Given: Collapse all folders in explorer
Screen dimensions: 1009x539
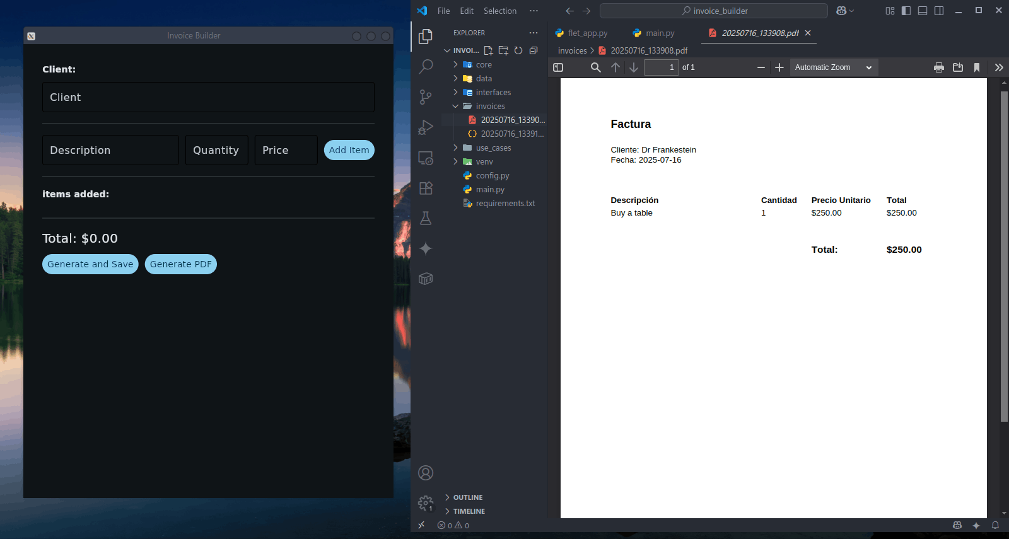Looking at the screenshot, I should point(534,50).
